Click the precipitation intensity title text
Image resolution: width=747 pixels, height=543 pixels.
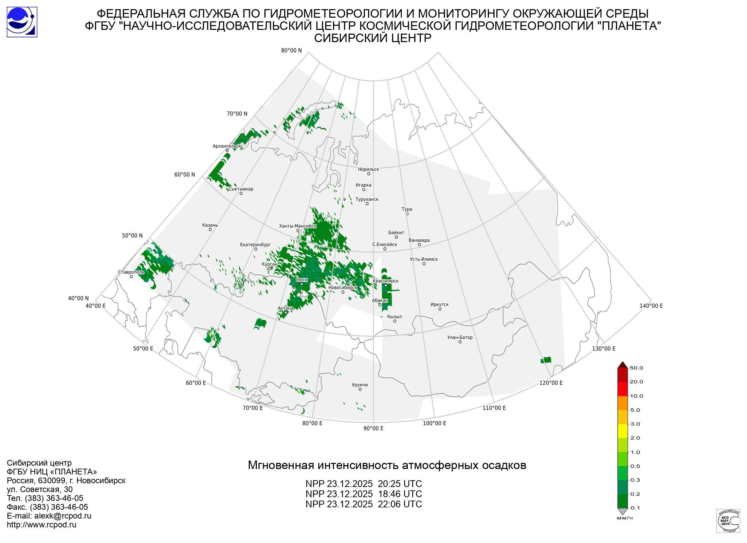coord(387,465)
